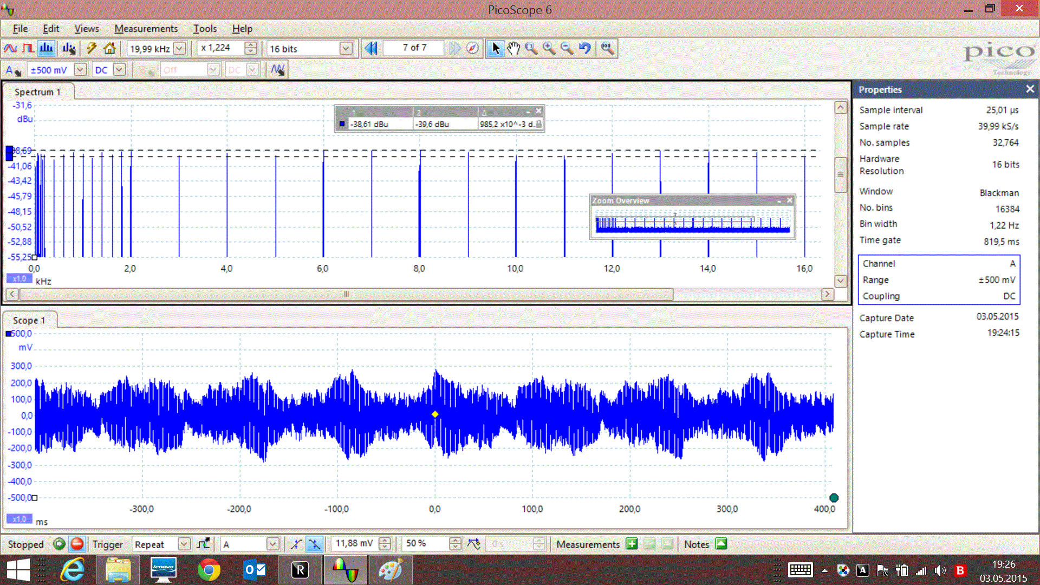
Task: Increase zoom factor x 1,224 stepper
Action: [x=250, y=45]
